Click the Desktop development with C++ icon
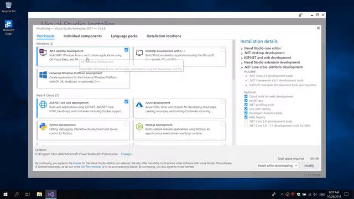Screen dimensions: 354x199 pos(139,53)
